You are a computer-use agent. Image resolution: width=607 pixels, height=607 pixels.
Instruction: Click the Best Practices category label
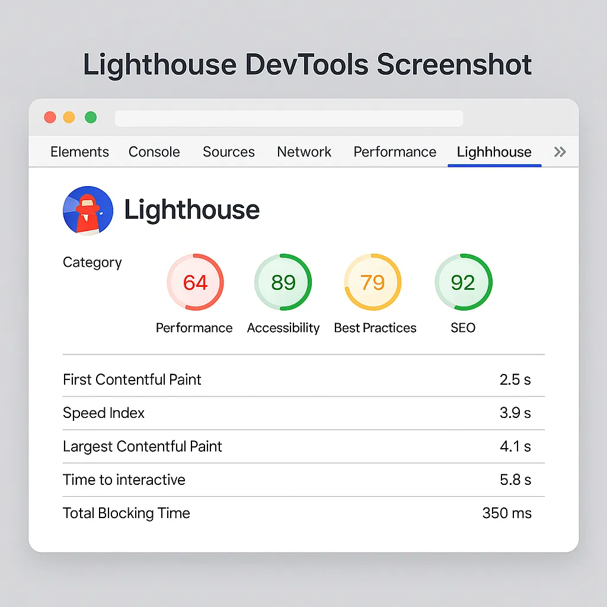[375, 328]
